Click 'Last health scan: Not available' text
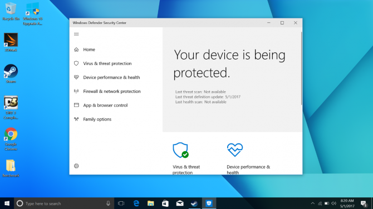373x209 pixels. [201, 102]
